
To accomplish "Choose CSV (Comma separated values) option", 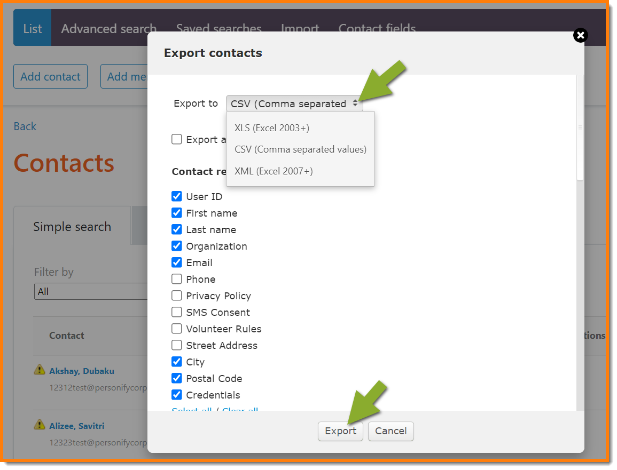I will pos(300,149).
